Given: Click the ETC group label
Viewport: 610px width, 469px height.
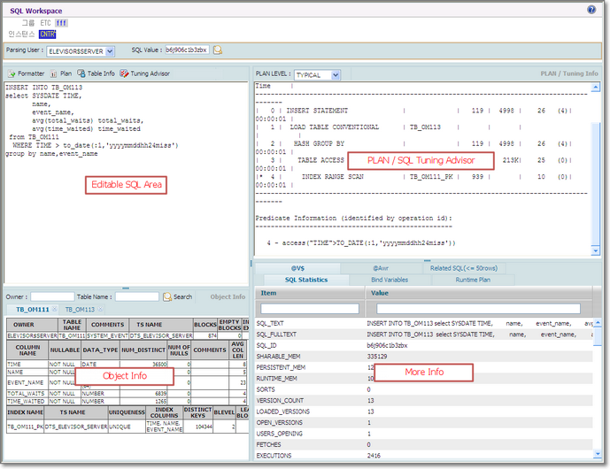Looking at the screenshot, I should tap(45, 23).
